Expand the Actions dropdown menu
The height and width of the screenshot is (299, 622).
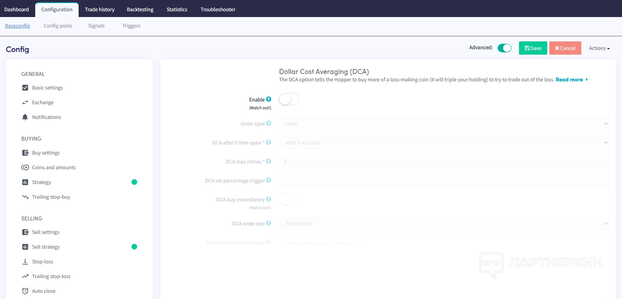coord(599,48)
